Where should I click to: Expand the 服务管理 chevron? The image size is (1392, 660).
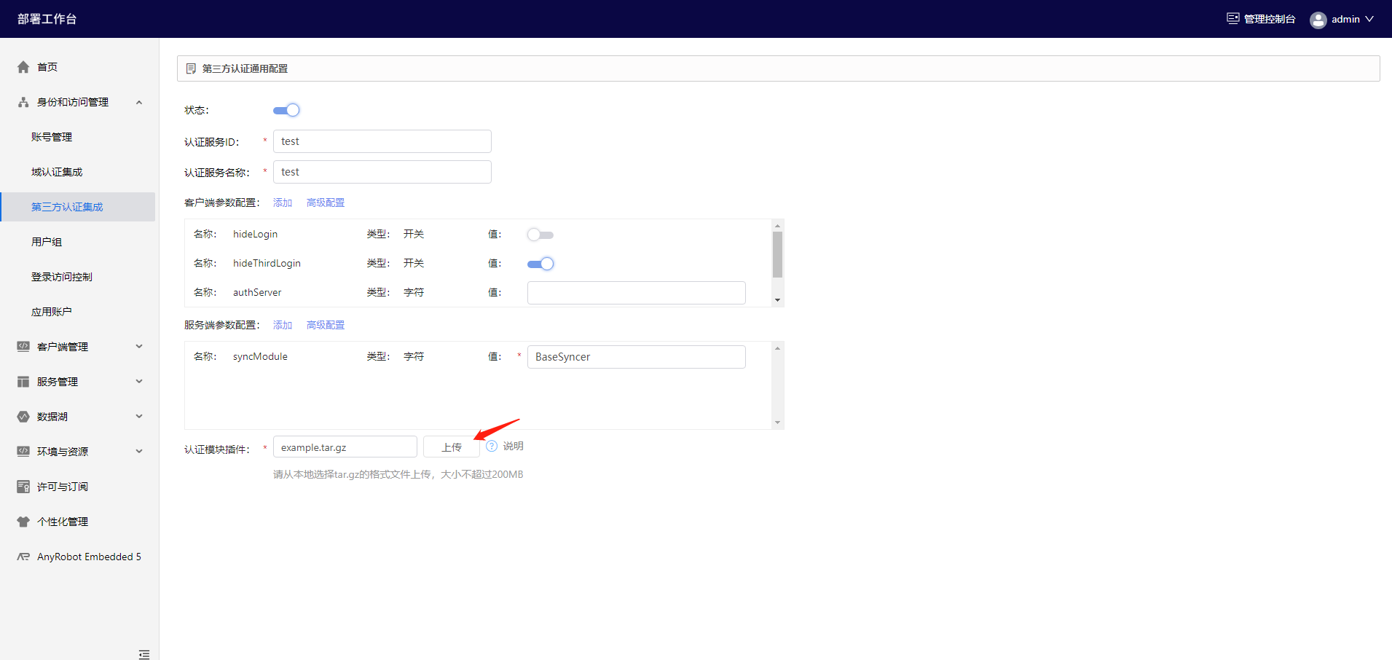pos(139,382)
